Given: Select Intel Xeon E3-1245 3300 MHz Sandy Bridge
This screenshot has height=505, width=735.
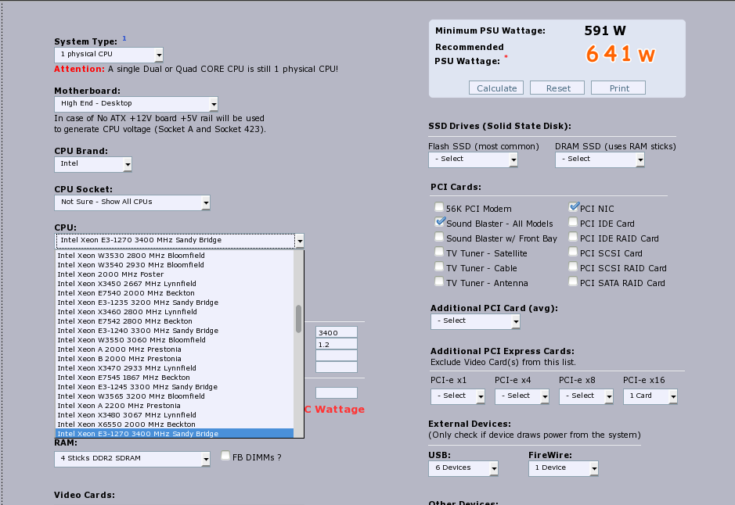Looking at the screenshot, I should tap(175, 387).
